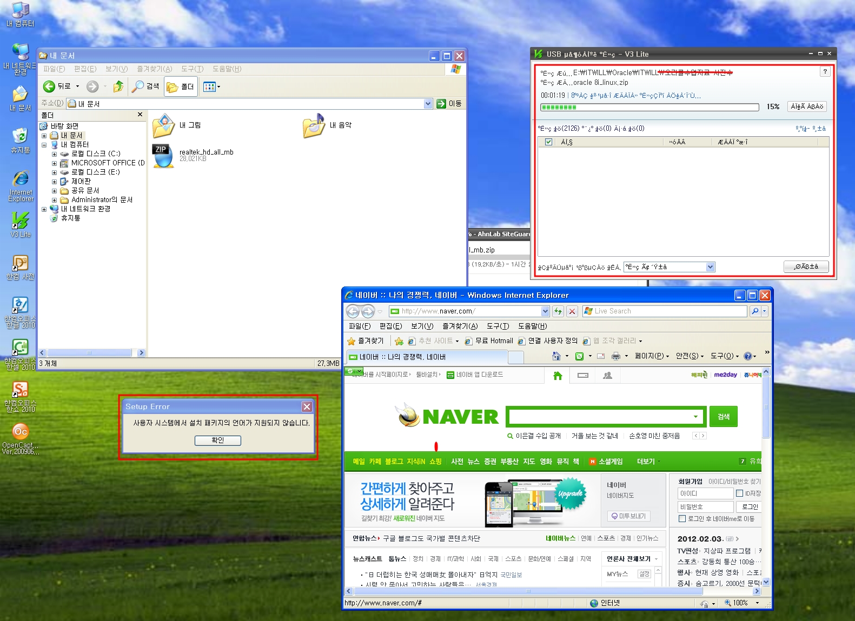Close the 폴더 side pane with X

coord(140,115)
